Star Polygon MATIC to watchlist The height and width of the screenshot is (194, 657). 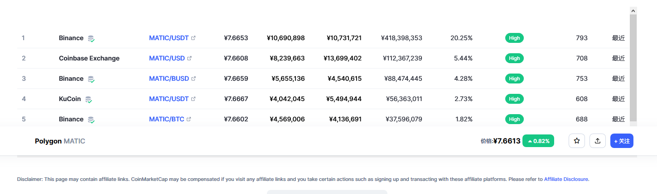577,141
